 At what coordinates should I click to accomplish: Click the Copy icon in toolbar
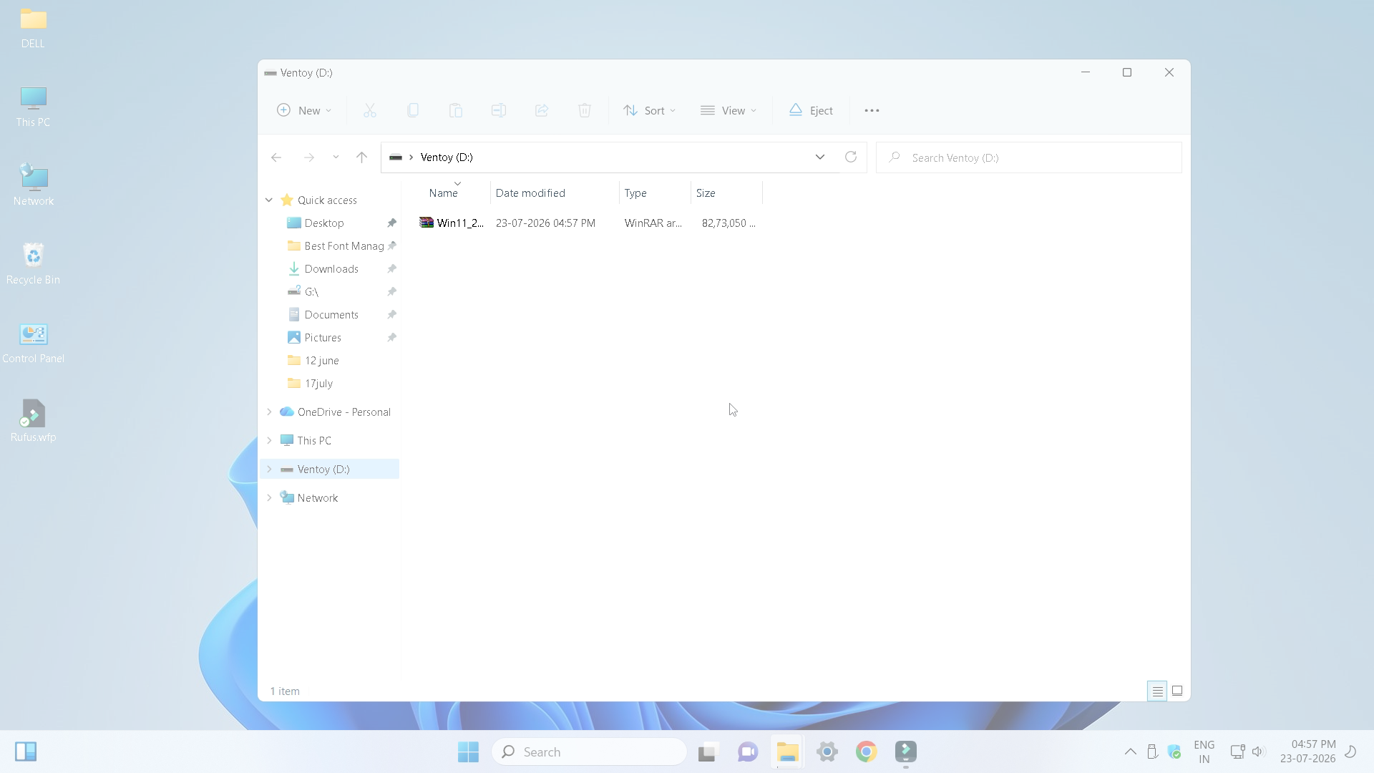413,110
